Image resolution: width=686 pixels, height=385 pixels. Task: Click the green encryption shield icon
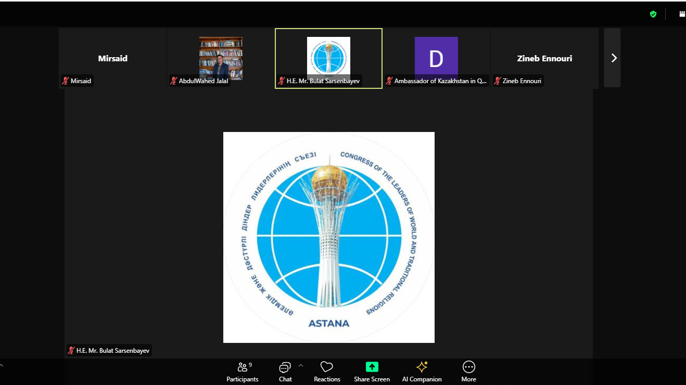pyautogui.click(x=653, y=14)
